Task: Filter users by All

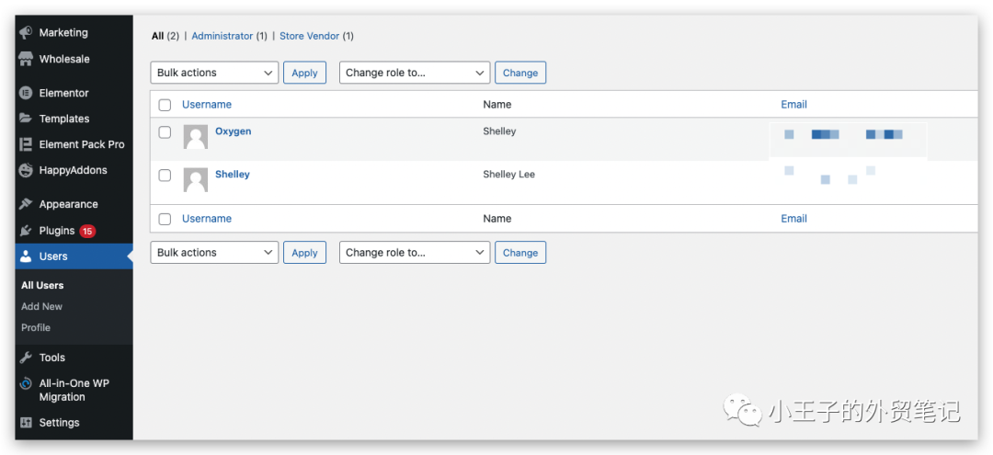Action: pyautogui.click(x=158, y=36)
